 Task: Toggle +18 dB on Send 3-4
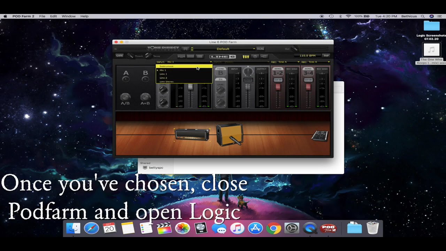pos(308,80)
